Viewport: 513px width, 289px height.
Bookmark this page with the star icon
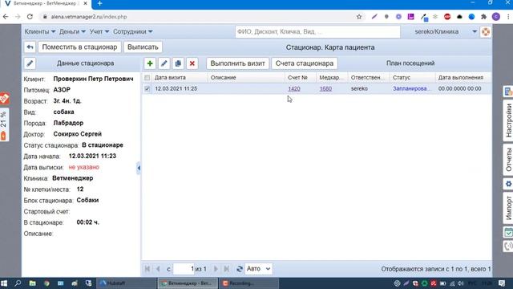(x=359, y=17)
